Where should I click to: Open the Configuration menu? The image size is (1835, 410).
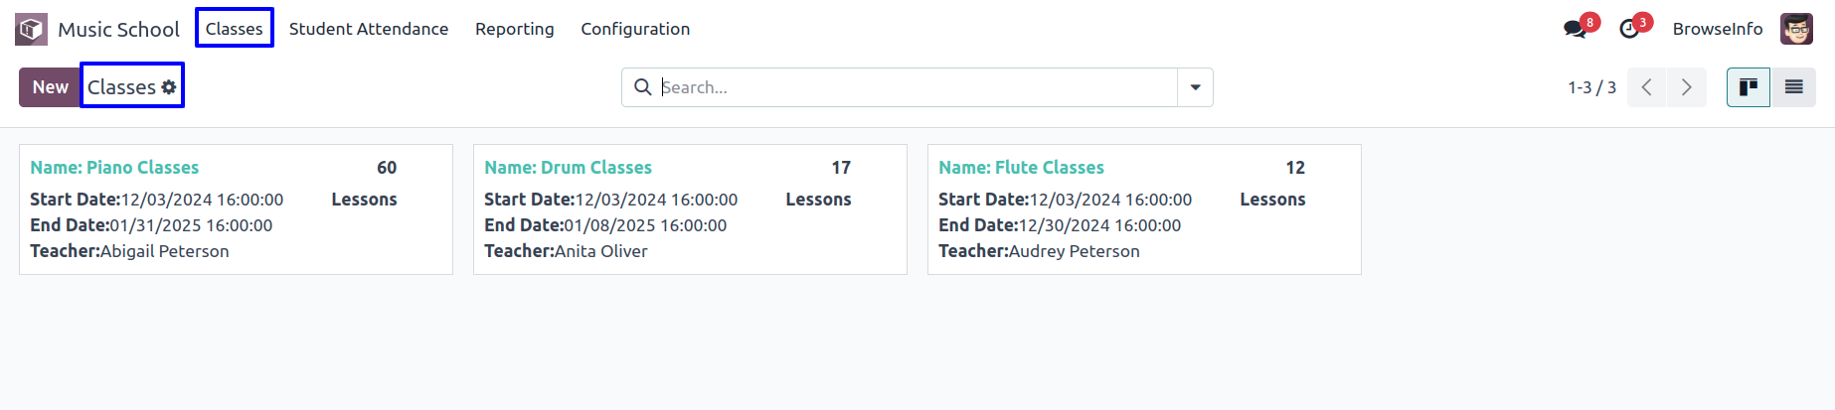coord(635,29)
